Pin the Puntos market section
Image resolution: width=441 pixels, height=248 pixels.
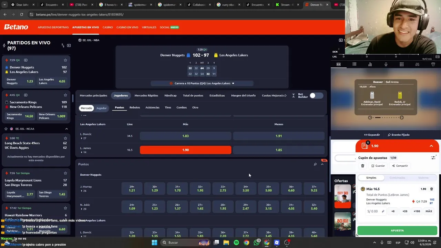click(315, 164)
